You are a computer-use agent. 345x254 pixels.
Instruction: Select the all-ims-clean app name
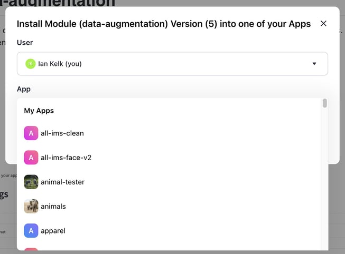[62, 133]
